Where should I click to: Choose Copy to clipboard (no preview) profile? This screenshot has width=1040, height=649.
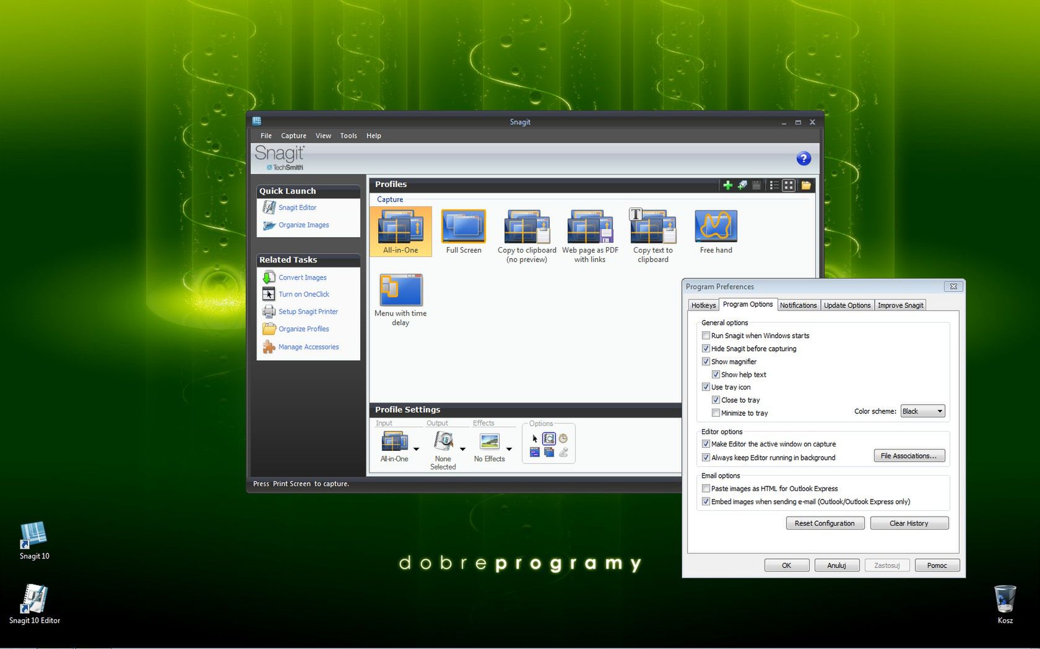tap(527, 236)
